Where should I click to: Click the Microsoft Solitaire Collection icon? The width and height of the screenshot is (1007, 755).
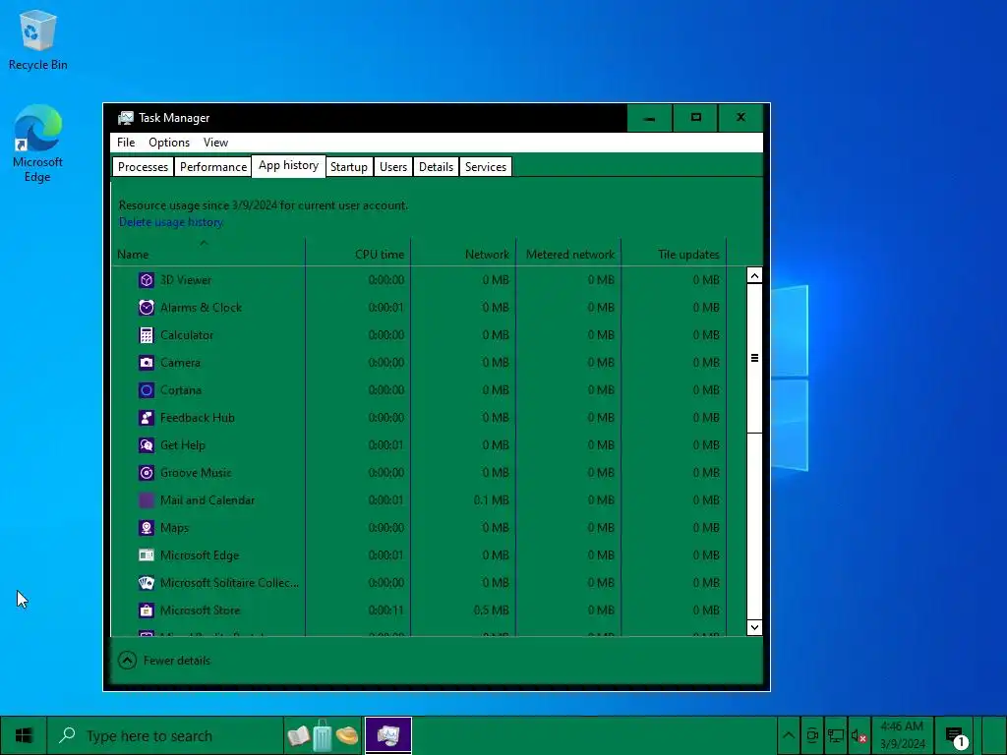coord(147,583)
